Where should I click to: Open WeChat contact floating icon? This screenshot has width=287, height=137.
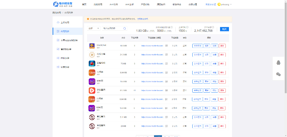coord(278,74)
